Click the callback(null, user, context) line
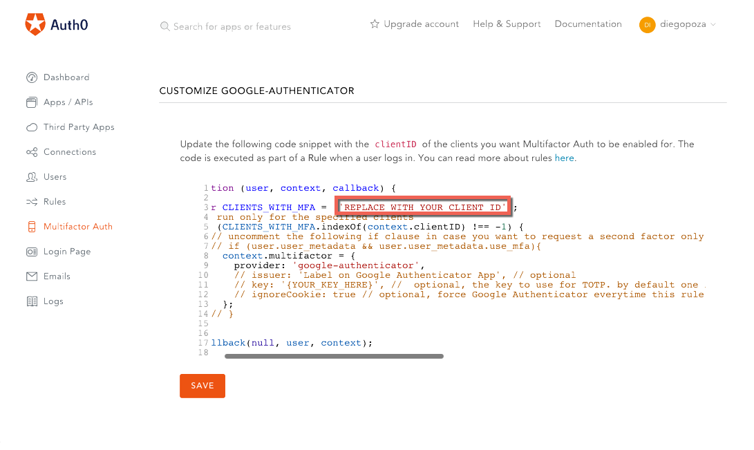Viewport: 754px width, 450px height. [292, 343]
